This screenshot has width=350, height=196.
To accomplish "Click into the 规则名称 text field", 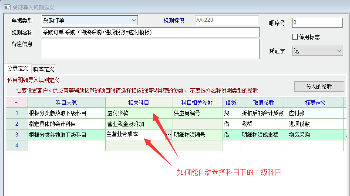I will [x=151, y=33].
